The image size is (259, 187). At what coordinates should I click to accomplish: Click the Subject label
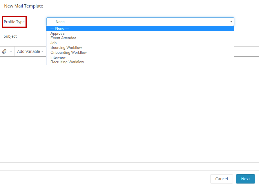tap(10, 36)
